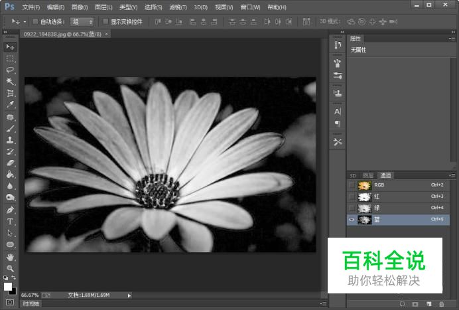Show the RGB channel visibility box

pos(352,185)
